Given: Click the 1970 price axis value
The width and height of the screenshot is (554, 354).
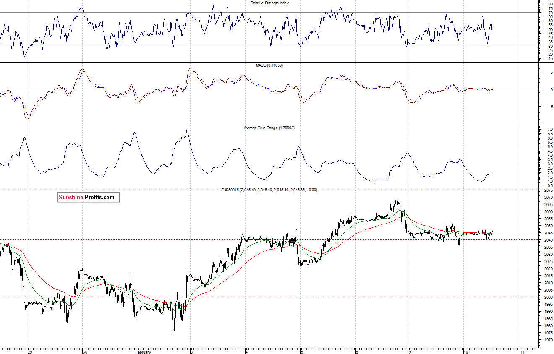Looking at the screenshot, I should 548,340.
